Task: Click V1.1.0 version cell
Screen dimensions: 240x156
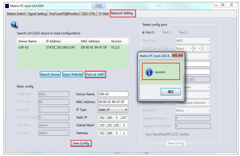Action: [115, 47]
